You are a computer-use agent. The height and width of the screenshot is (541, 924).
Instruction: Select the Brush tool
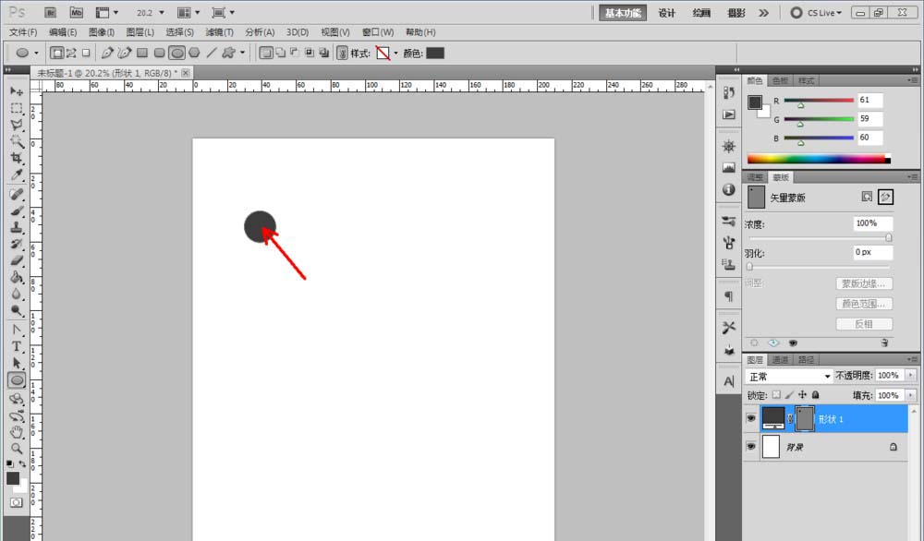click(x=17, y=210)
